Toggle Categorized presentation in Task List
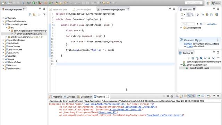 click(x=188, y=15)
